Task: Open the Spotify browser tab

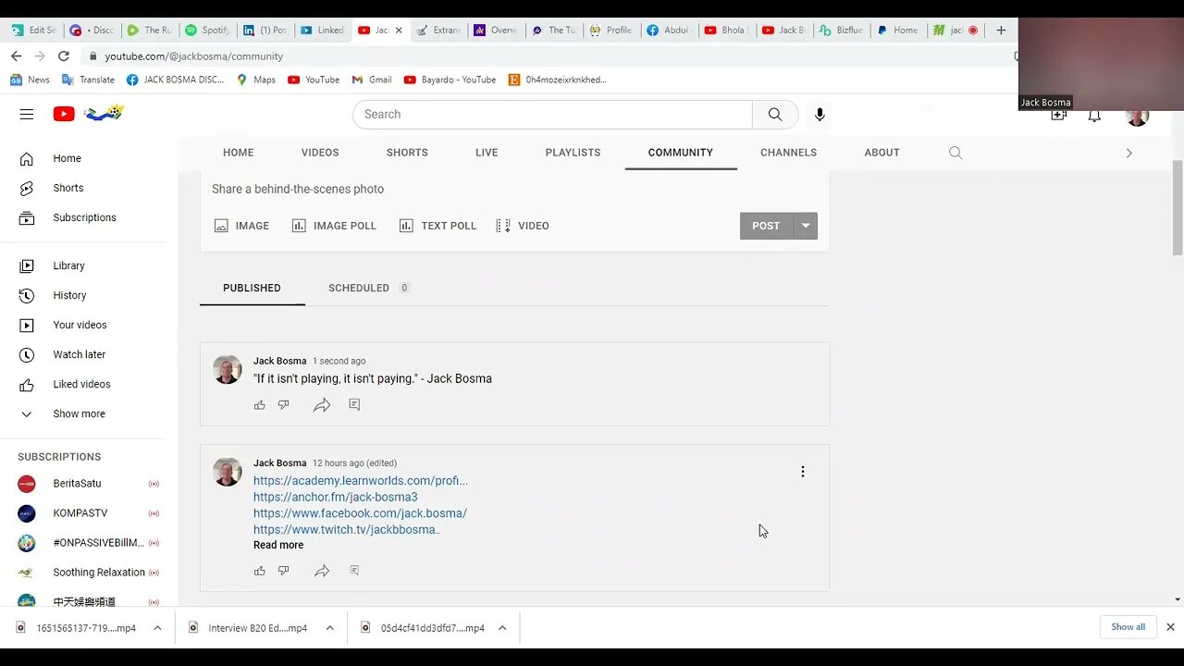Action: click(206, 30)
